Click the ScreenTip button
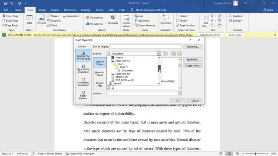Image resolution: width=278 pixels, height=156 pixels. 193,47
